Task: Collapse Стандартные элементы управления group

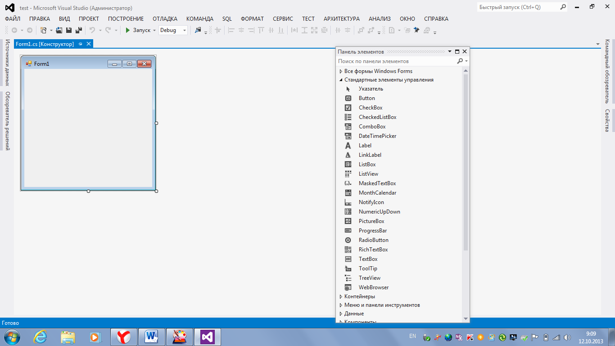Action: click(340, 80)
